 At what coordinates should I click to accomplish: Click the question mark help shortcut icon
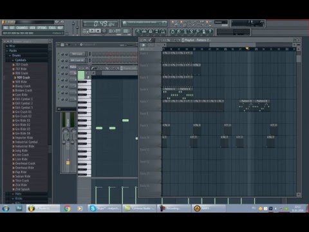[x=210, y=32]
